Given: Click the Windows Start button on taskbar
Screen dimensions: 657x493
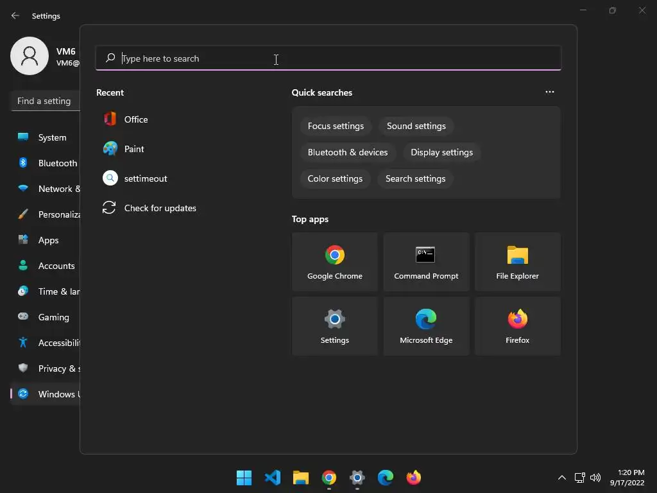Looking at the screenshot, I should (244, 478).
